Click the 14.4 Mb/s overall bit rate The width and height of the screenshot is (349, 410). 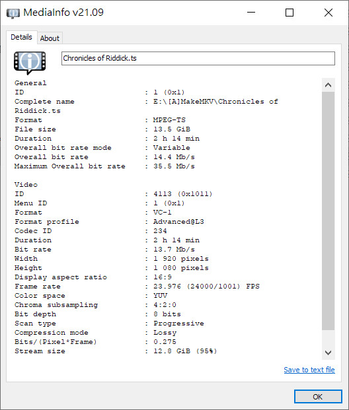[x=174, y=157]
